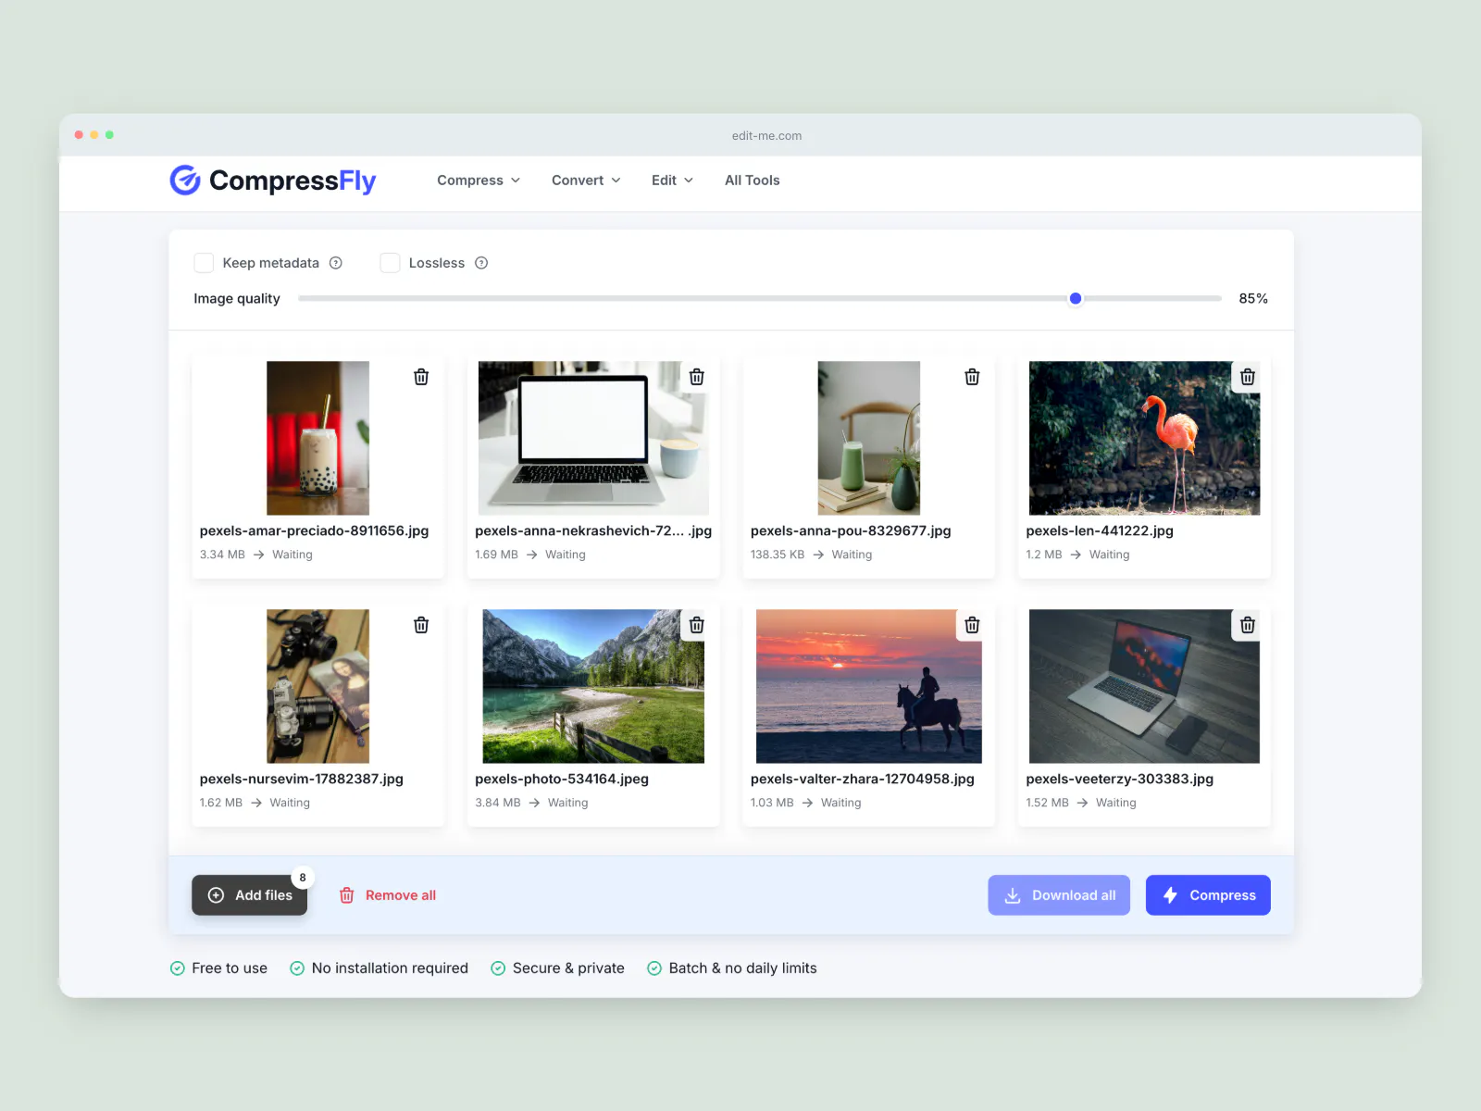Click the Download all button
1481x1111 pixels.
click(x=1059, y=895)
